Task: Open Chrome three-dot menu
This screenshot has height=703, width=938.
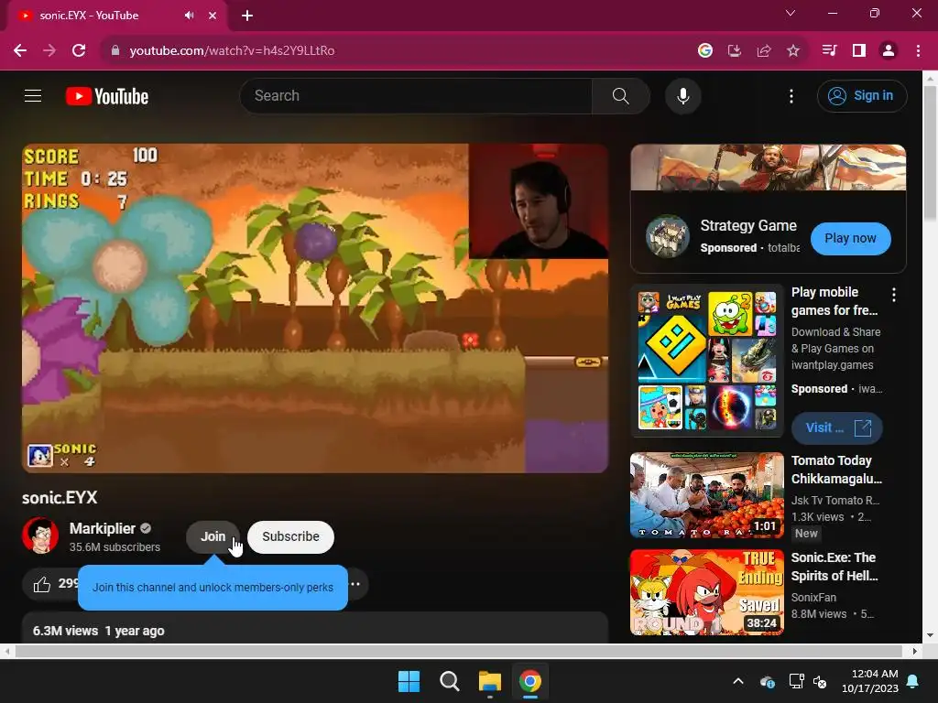Action: point(918,51)
